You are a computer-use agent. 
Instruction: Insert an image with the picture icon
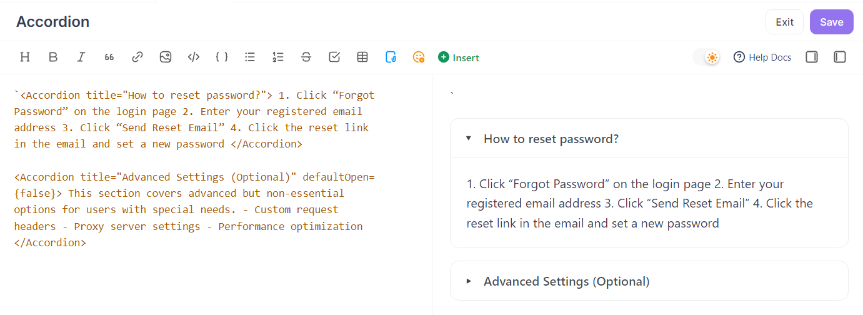coord(166,57)
